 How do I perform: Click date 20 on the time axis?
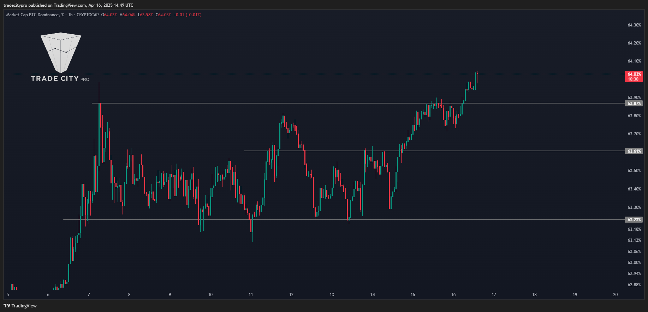coord(616,295)
